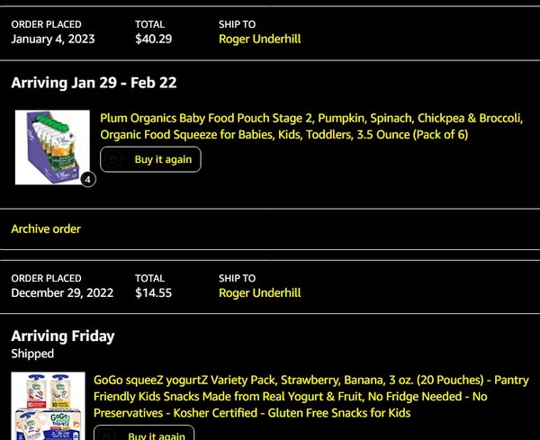Click the reorder icon beside Plum Organics Buy it again
The height and width of the screenshot is (440, 540).
113,159
